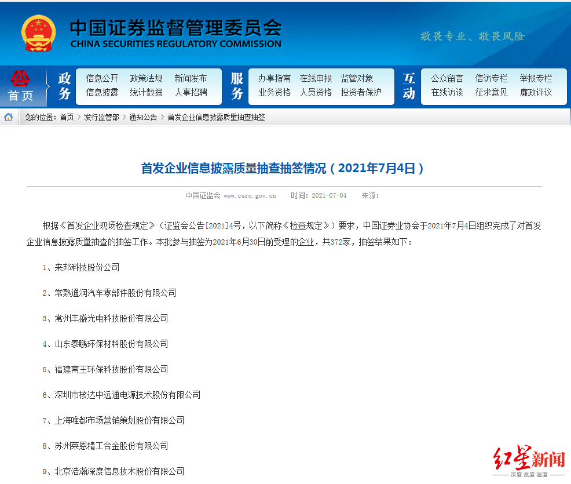Click 举报专栏 navigation item

point(536,78)
